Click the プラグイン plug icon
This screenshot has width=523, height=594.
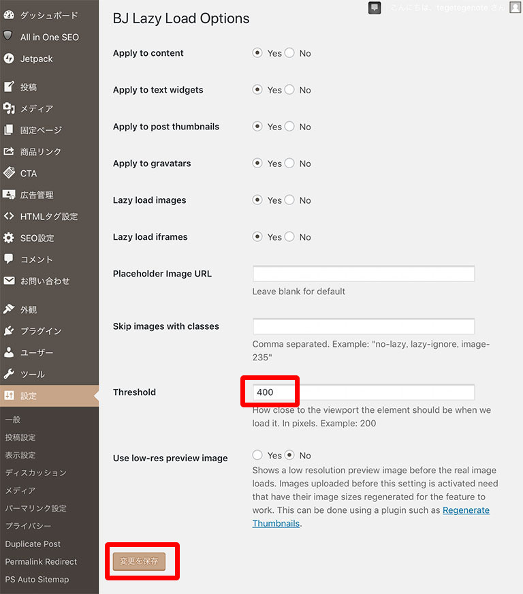[x=9, y=330]
